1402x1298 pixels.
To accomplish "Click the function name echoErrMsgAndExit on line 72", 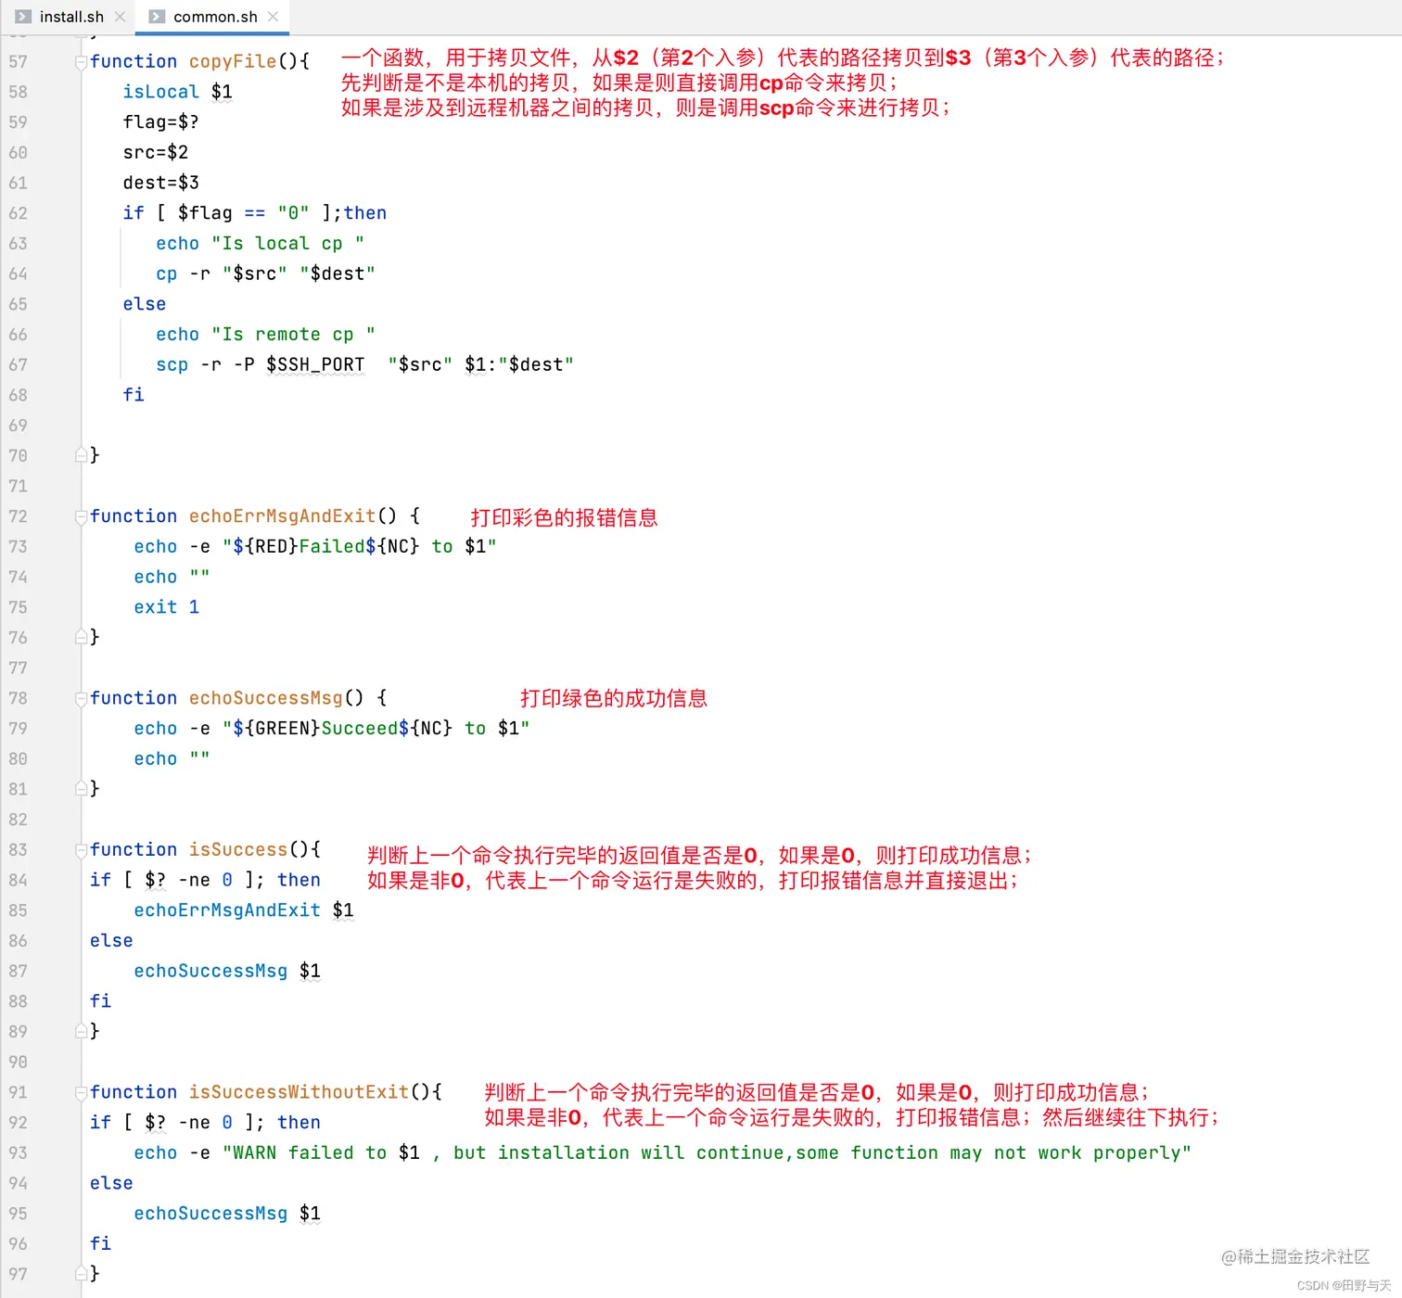I will click(x=282, y=515).
